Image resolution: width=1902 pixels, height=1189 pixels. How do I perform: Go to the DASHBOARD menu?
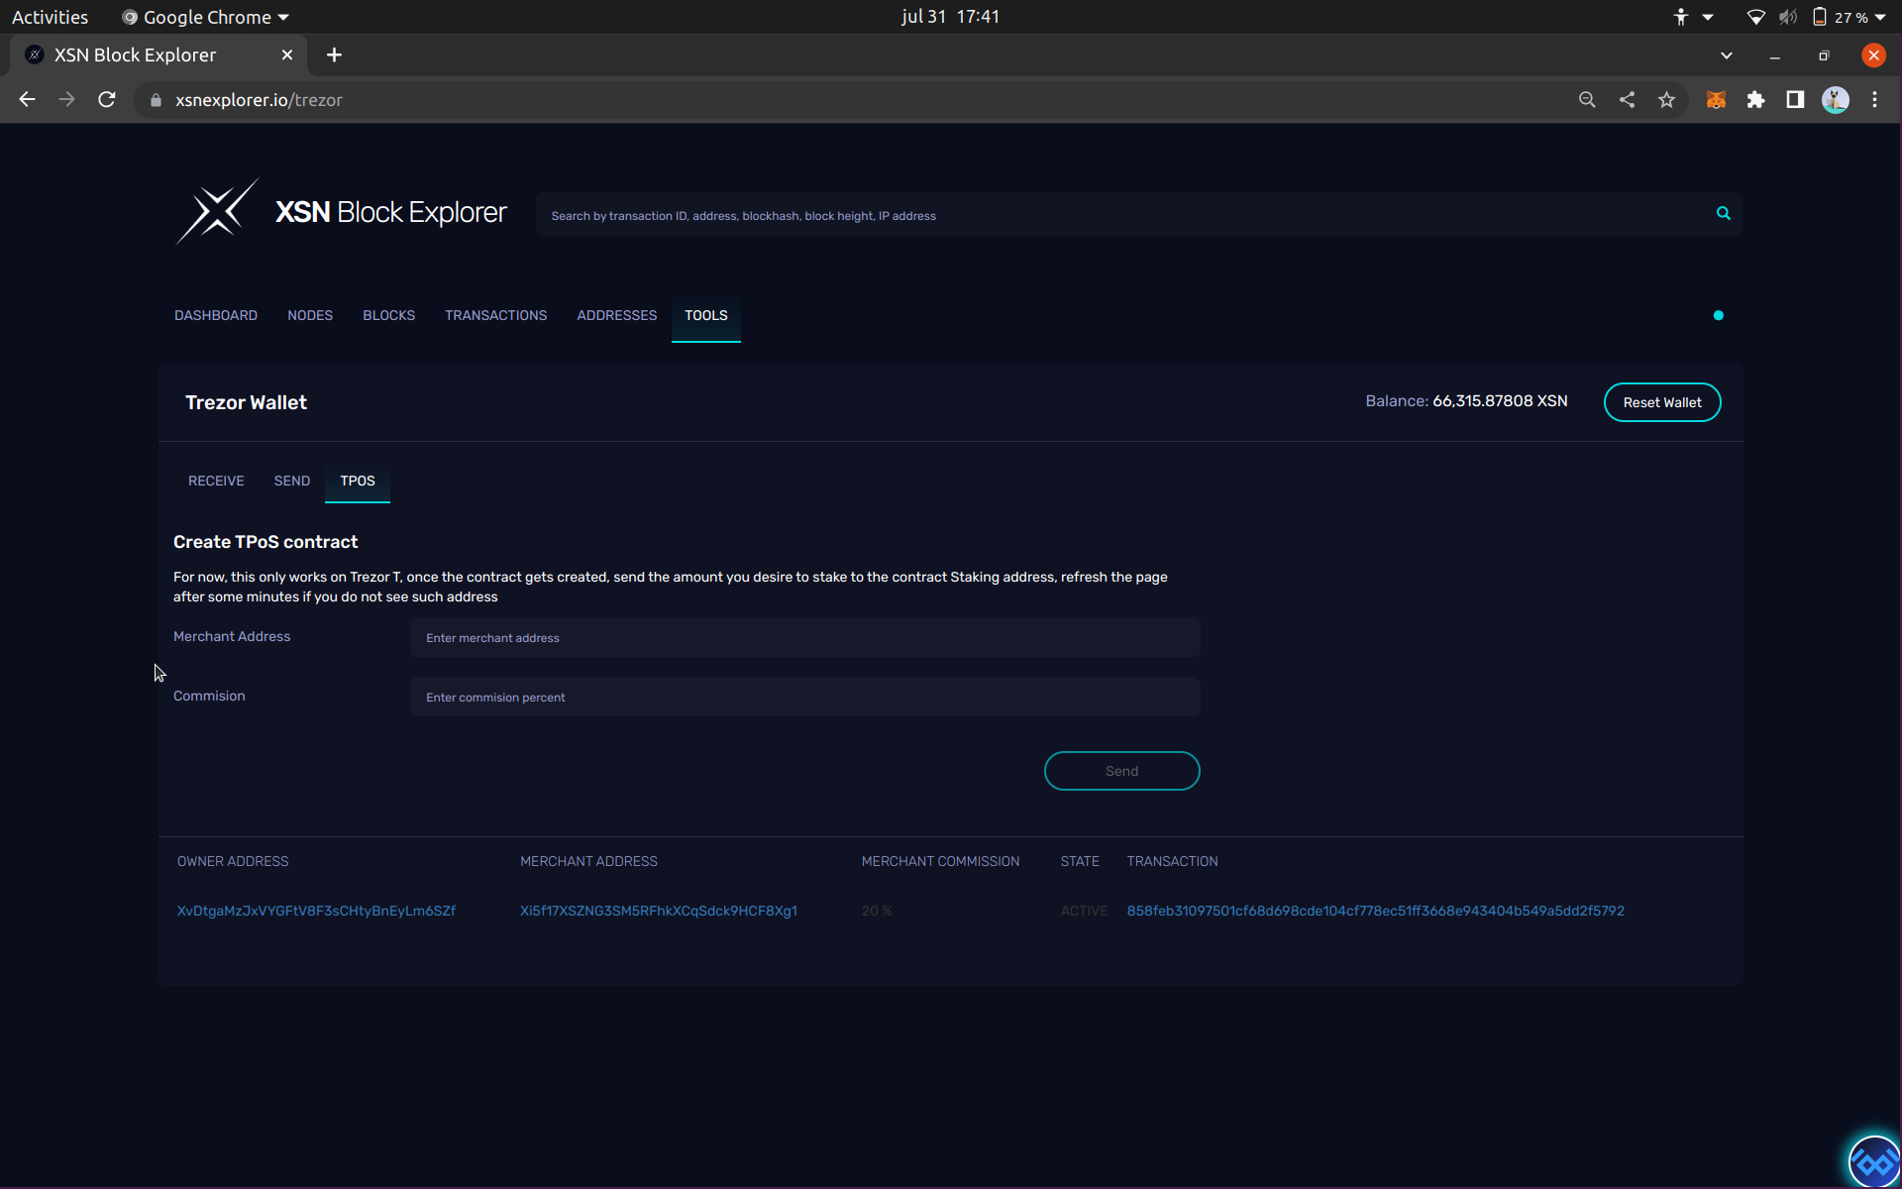[216, 315]
